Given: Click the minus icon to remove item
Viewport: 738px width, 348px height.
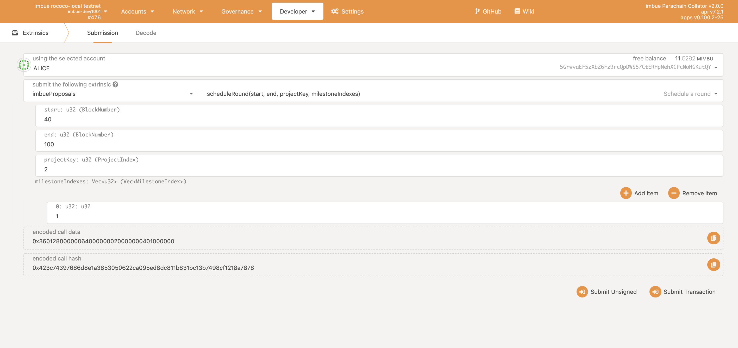Looking at the screenshot, I should [673, 193].
